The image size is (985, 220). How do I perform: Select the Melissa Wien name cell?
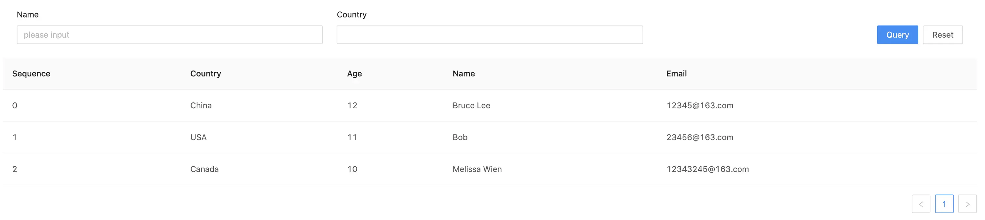(477, 169)
